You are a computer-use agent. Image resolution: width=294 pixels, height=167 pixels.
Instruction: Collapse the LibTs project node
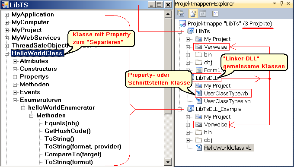[179, 32]
